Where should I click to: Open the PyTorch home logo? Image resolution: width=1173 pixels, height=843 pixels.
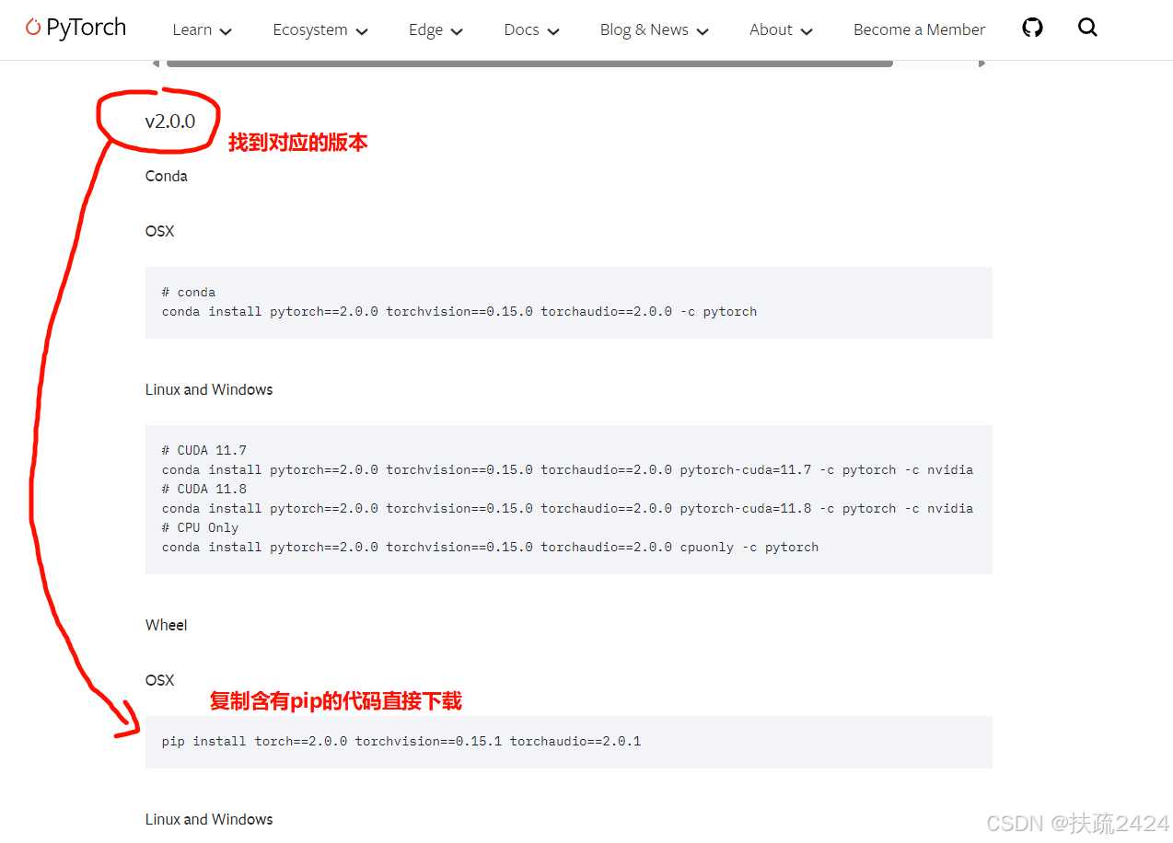tap(75, 29)
